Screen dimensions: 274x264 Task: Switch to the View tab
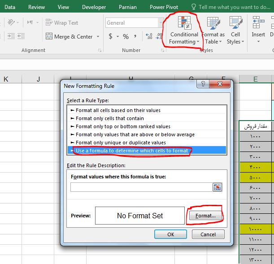[63, 7]
